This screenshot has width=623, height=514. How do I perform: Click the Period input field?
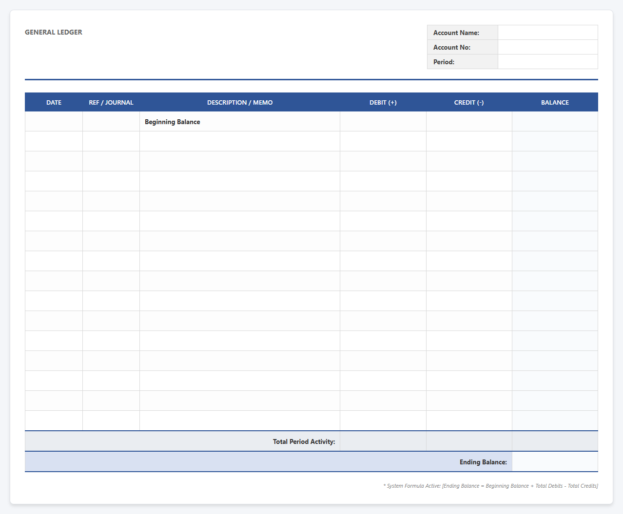[547, 62]
